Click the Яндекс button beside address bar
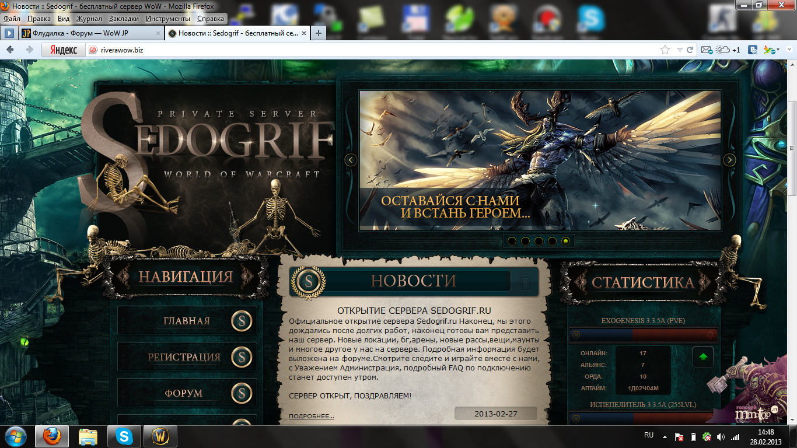797x448 pixels. pyautogui.click(x=63, y=50)
